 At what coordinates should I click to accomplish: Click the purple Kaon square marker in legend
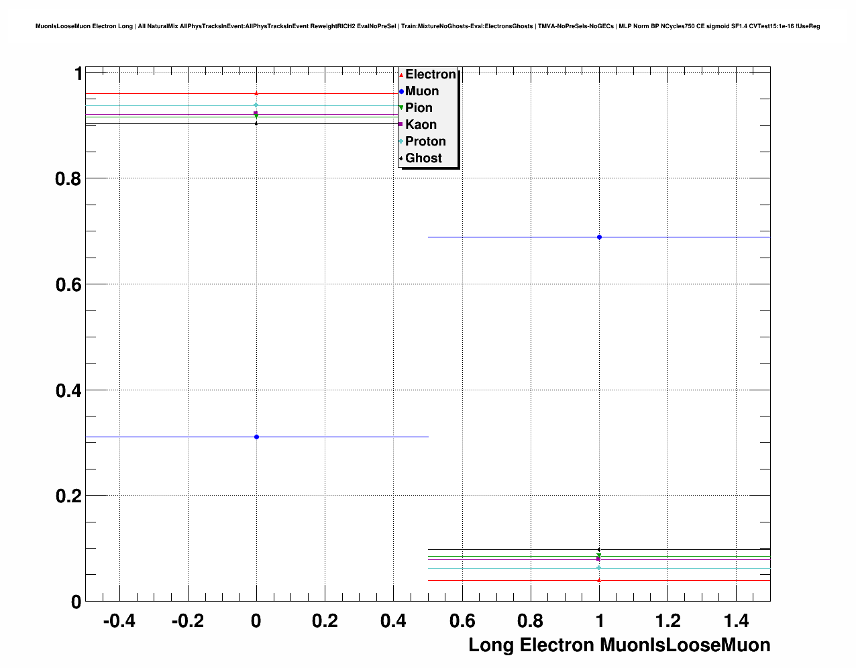(x=401, y=125)
